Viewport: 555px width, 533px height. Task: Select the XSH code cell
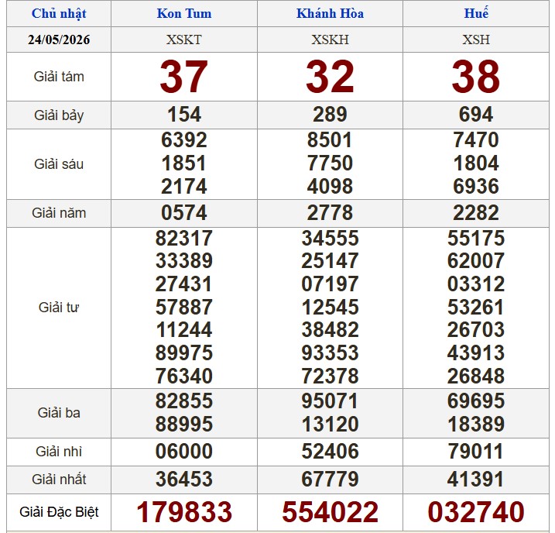[x=476, y=40]
